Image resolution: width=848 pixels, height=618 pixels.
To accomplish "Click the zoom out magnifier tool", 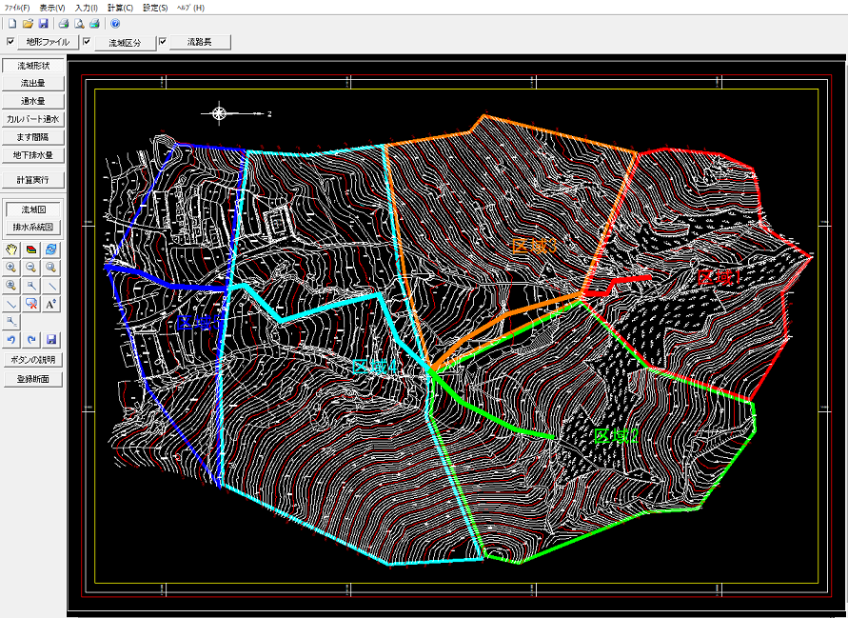I will point(31,268).
